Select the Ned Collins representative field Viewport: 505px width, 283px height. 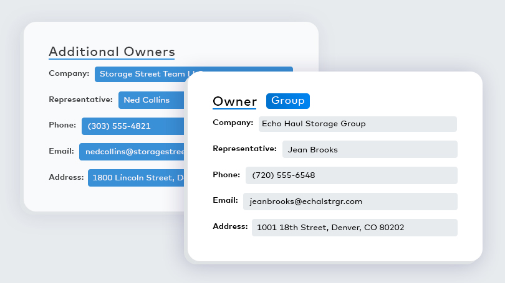coord(151,100)
